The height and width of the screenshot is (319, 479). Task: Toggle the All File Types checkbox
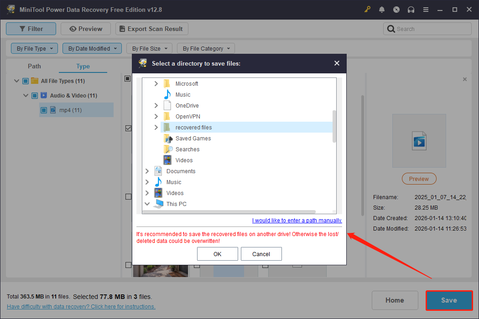point(25,81)
